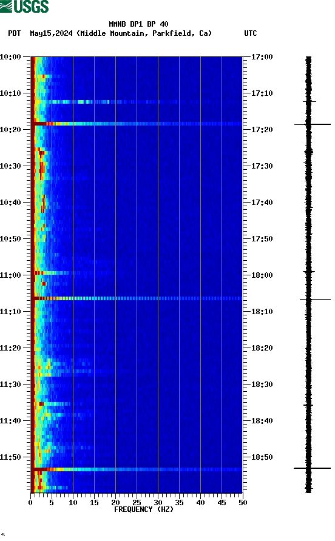Click the 18:30 UTC time label

tap(262, 385)
